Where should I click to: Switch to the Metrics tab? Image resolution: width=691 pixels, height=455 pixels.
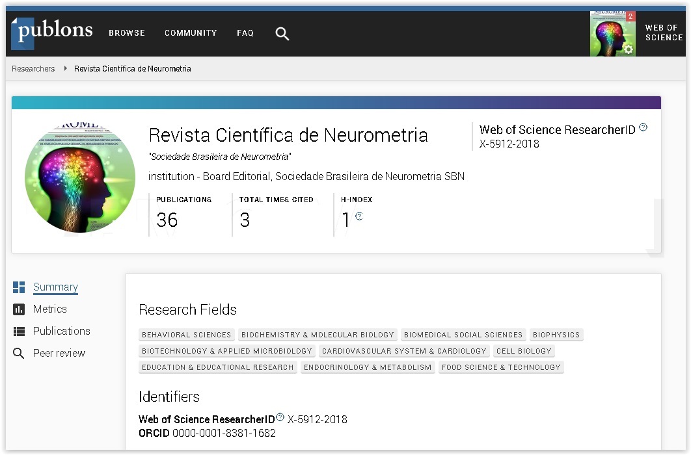pos(50,309)
